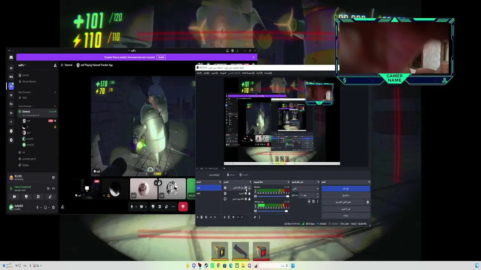Open Steam from the taskbar
This screenshot has height=270, width=481.
click(x=206, y=265)
